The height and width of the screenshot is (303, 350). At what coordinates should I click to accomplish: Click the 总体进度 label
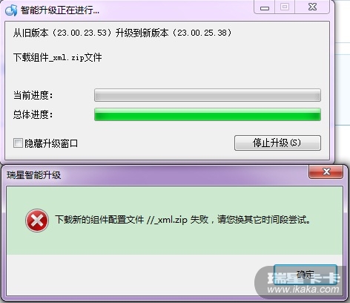33,114
